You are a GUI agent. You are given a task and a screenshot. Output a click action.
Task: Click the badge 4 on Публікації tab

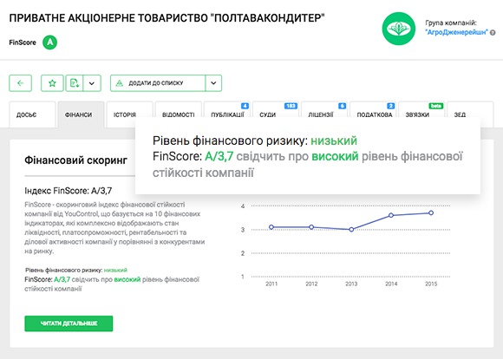click(x=245, y=106)
